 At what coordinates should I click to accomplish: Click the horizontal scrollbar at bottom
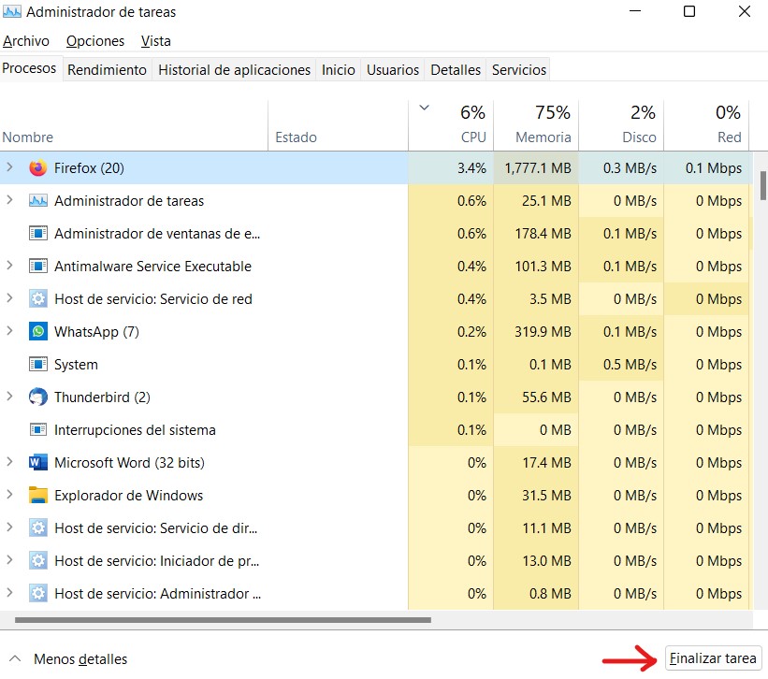click(x=223, y=619)
